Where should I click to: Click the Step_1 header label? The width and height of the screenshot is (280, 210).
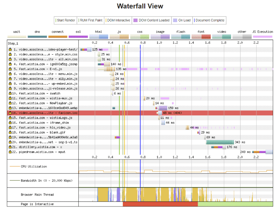[13, 43]
